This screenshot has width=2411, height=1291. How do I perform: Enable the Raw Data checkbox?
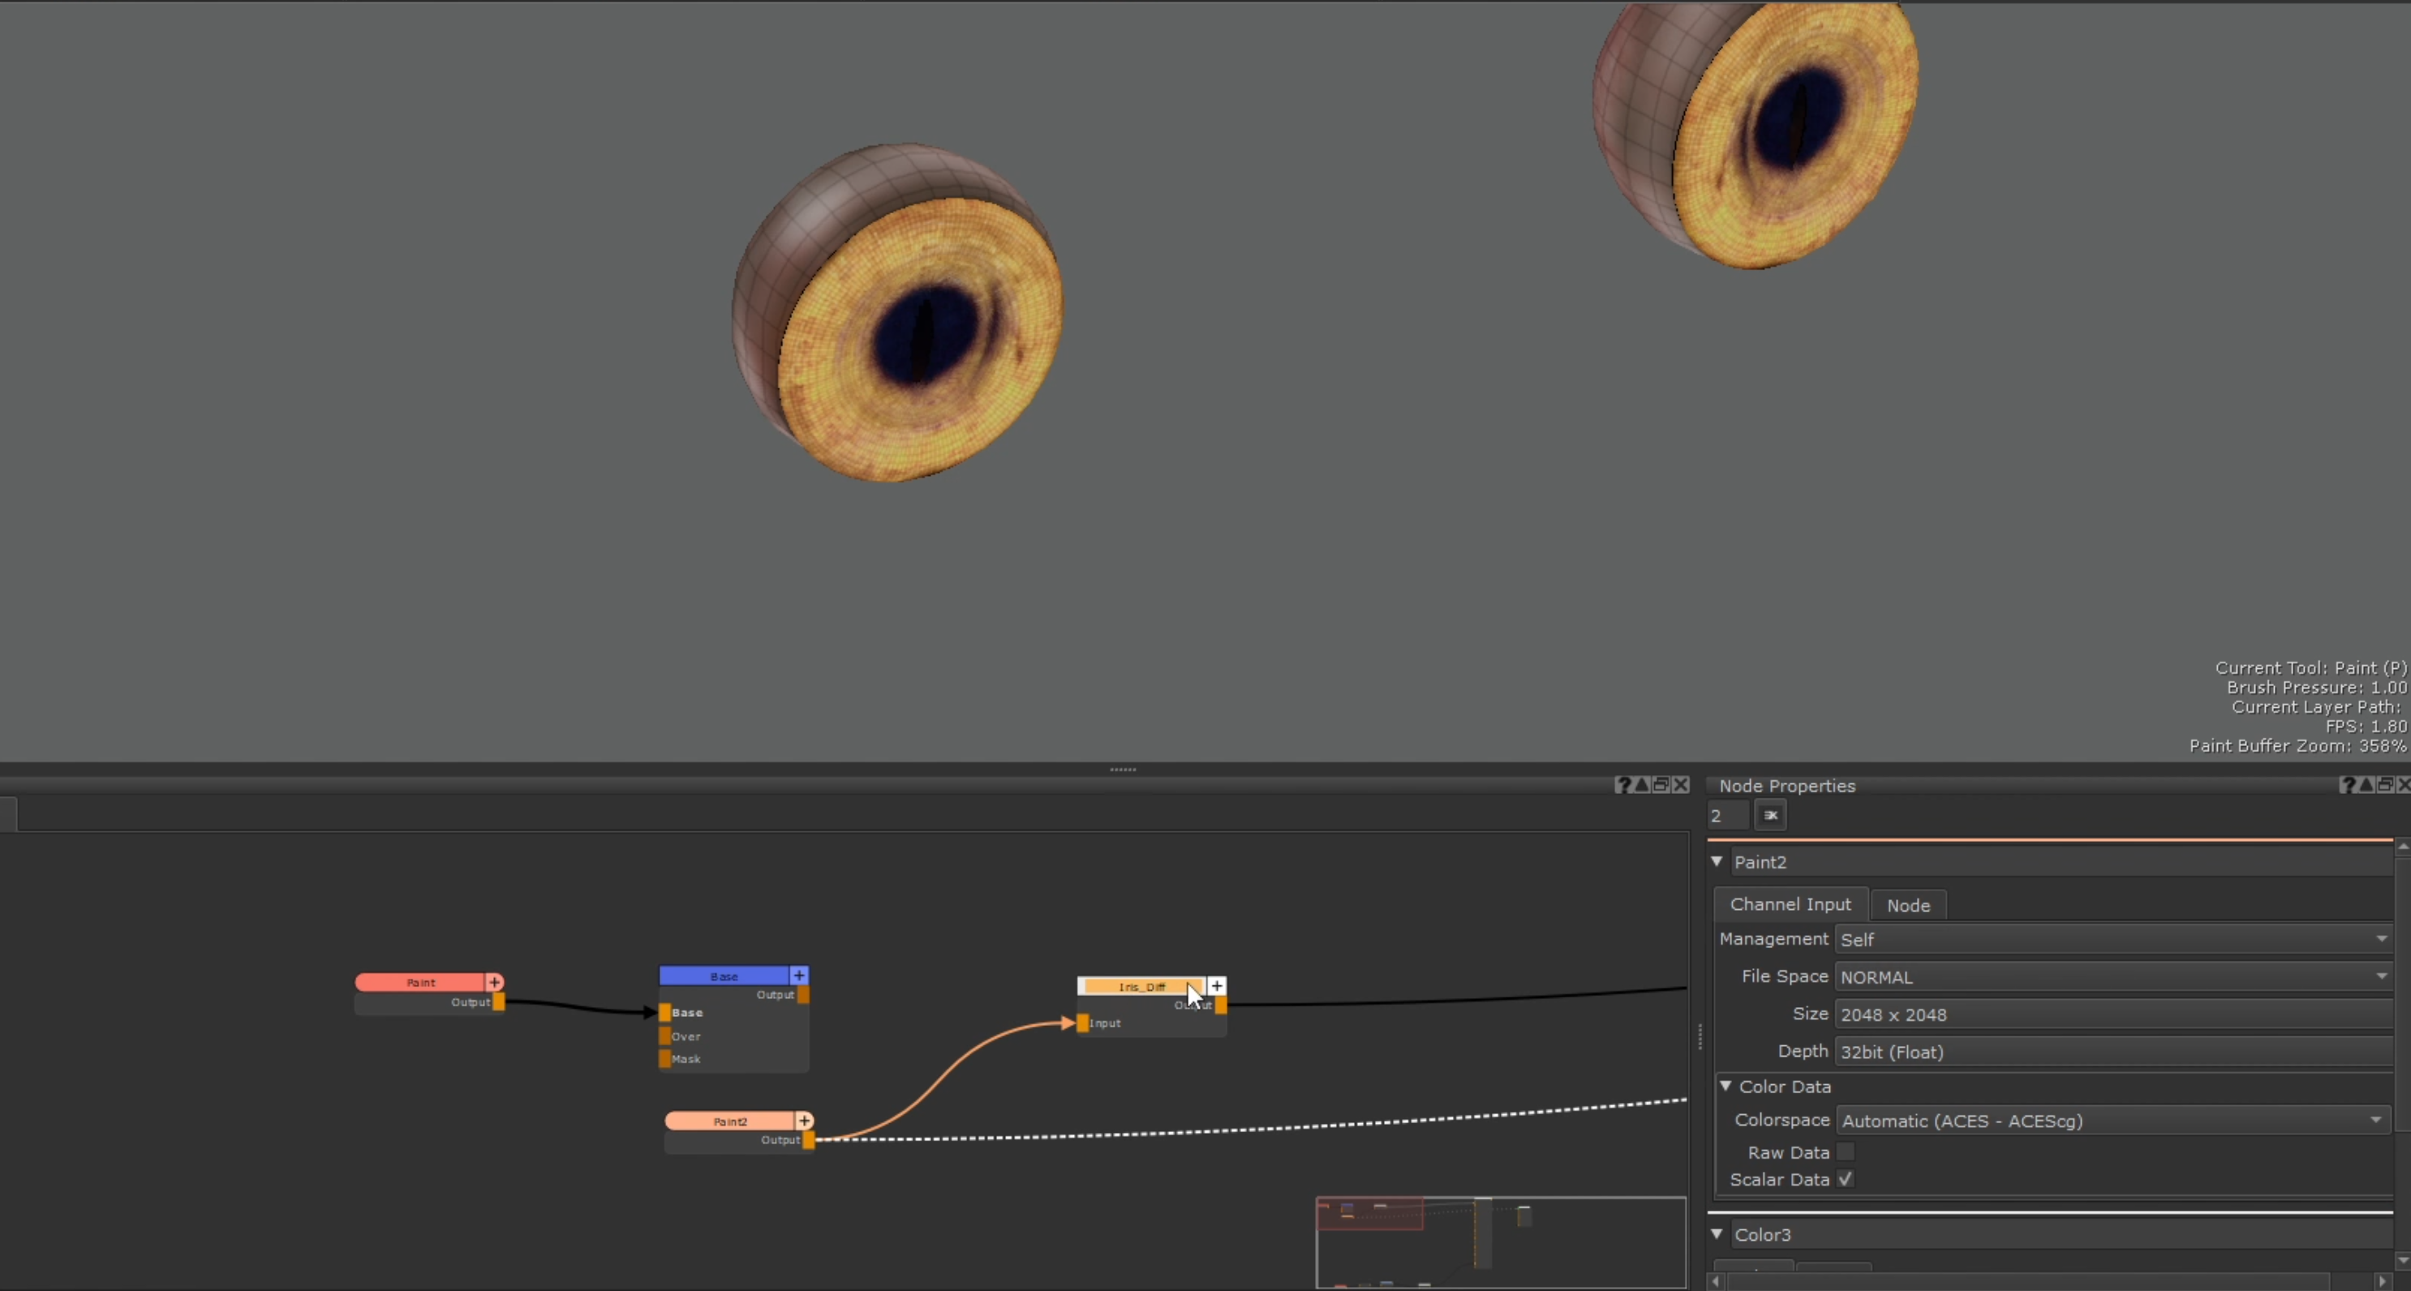pos(1846,1152)
